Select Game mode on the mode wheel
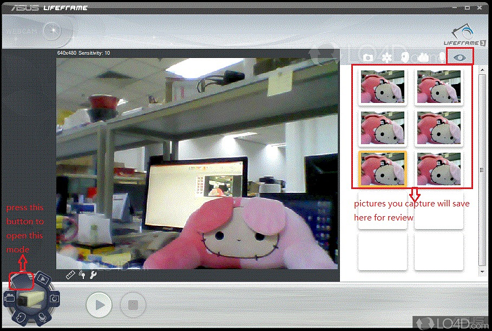This screenshot has width=492, height=331. point(20,317)
